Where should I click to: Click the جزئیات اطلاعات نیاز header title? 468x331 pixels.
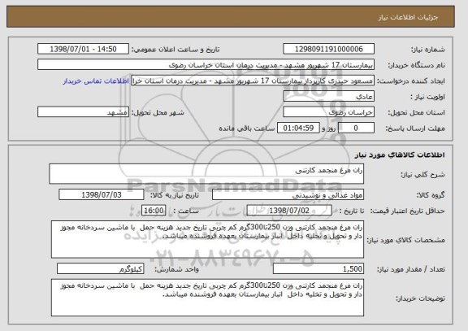[x=408, y=17]
